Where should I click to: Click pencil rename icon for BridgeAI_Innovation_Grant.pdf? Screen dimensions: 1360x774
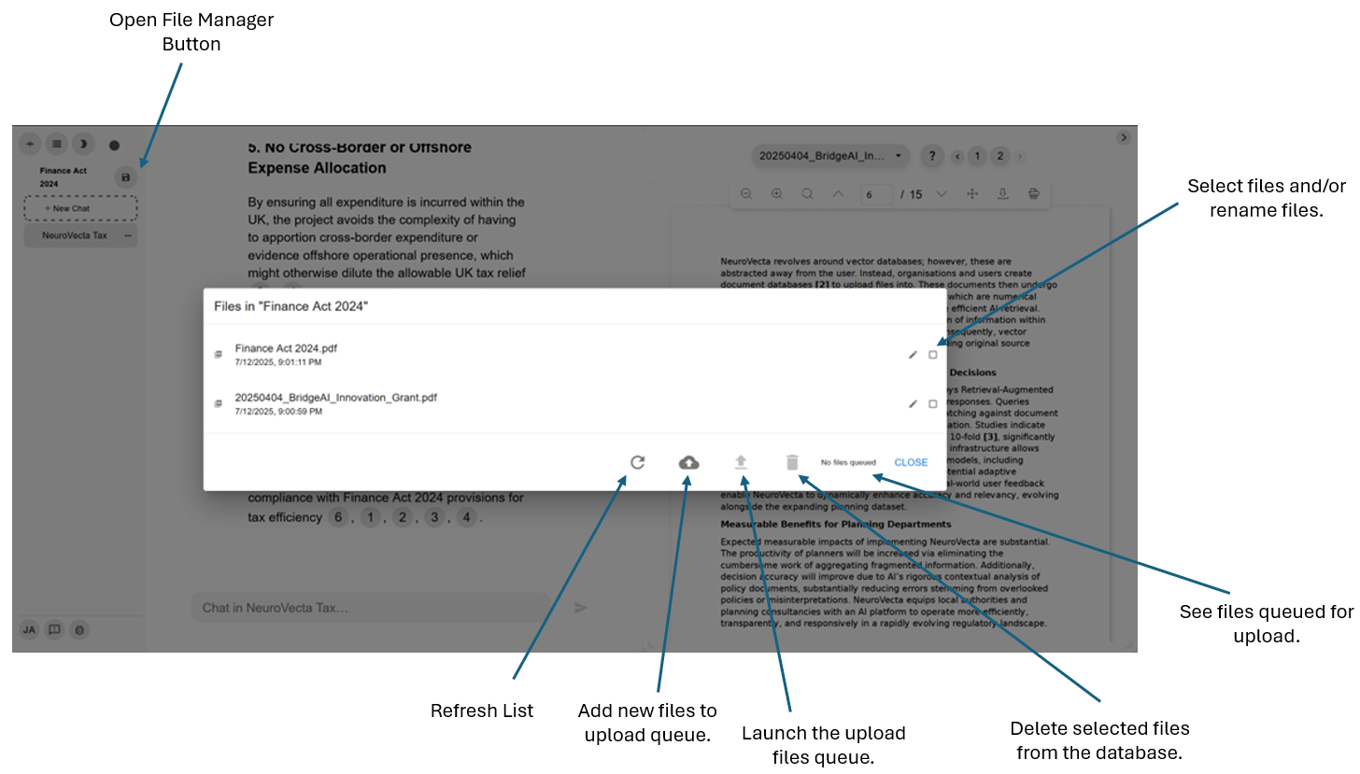pyautogui.click(x=913, y=404)
